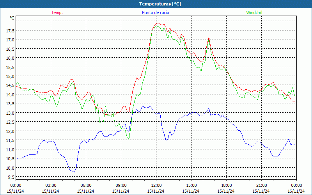Click the 15:00 time axis label
Screen dimensions: 312x195
[191, 186]
